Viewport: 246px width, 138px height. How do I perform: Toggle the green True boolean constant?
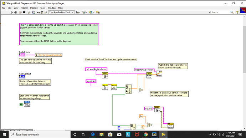[x=21, y=104]
